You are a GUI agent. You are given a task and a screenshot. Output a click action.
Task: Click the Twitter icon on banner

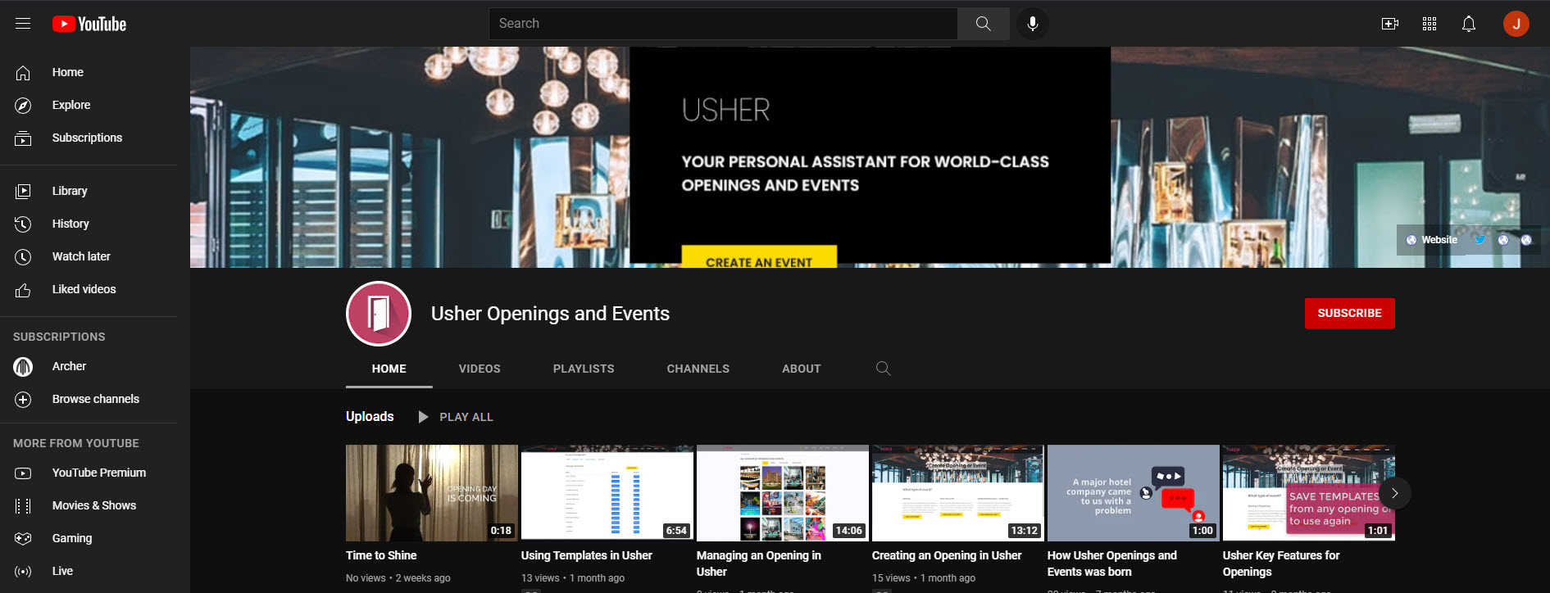[1480, 240]
